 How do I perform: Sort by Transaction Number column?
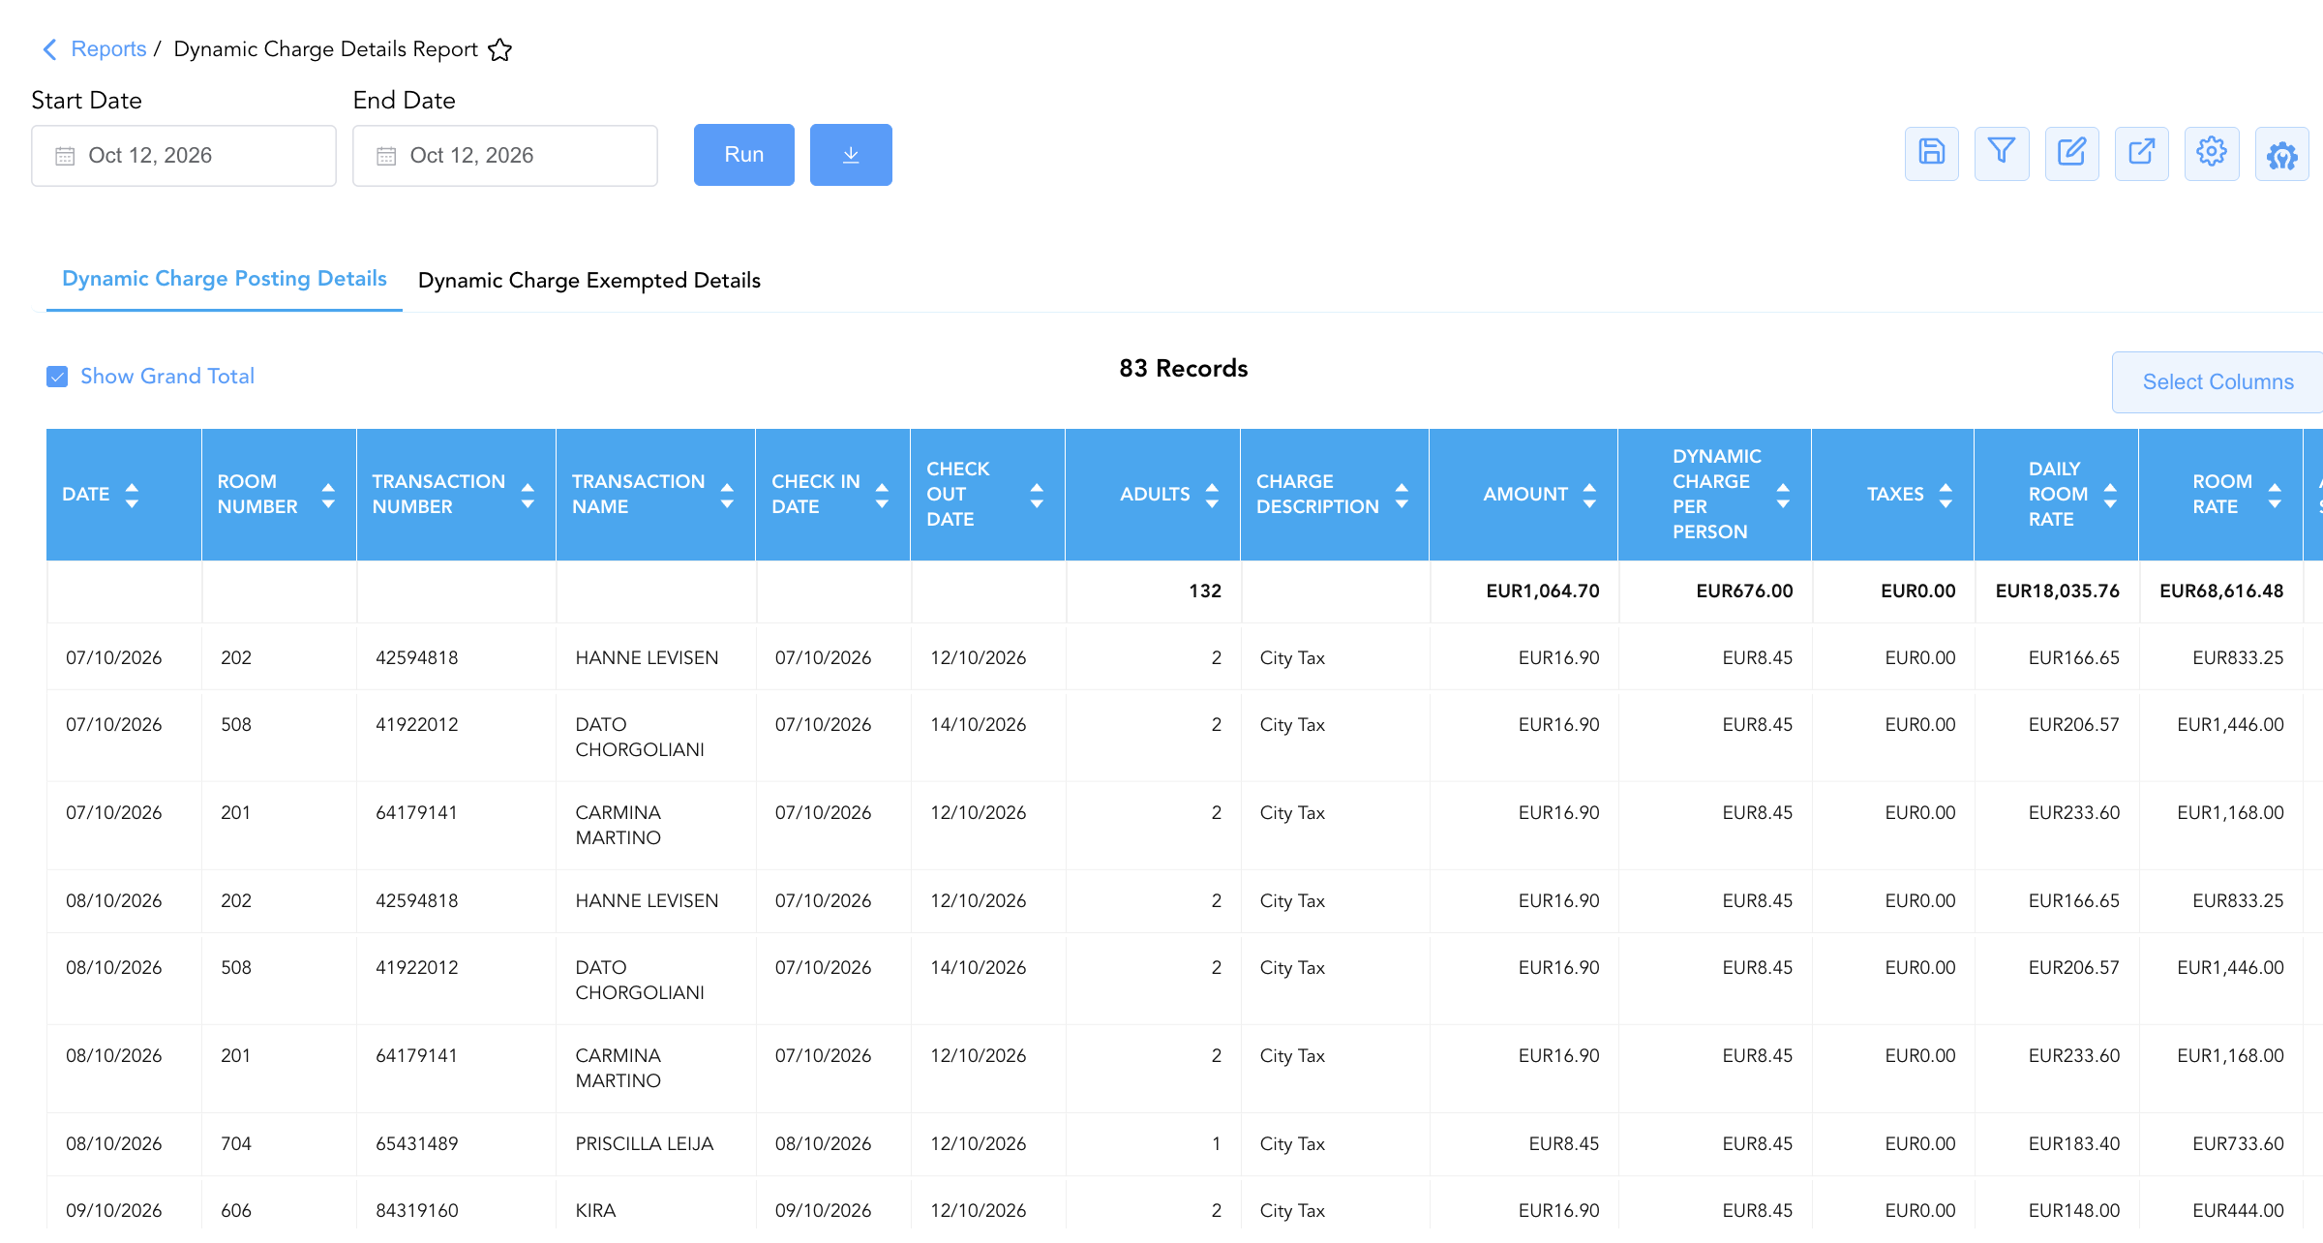click(528, 495)
